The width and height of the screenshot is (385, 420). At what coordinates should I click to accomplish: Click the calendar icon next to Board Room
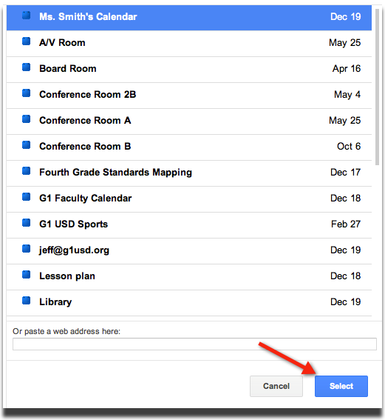click(26, 67)
